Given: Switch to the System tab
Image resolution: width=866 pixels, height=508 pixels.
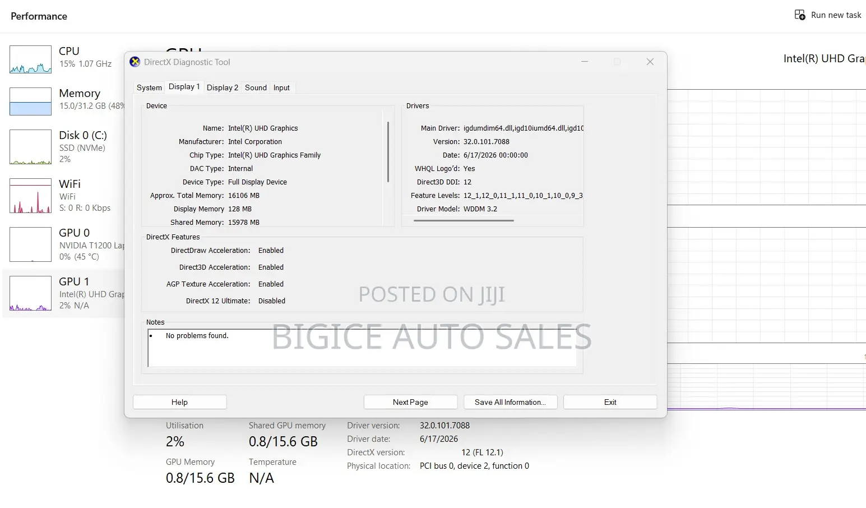Looking at the screenshot, I should pyautogui.click(x=149, y=87).
